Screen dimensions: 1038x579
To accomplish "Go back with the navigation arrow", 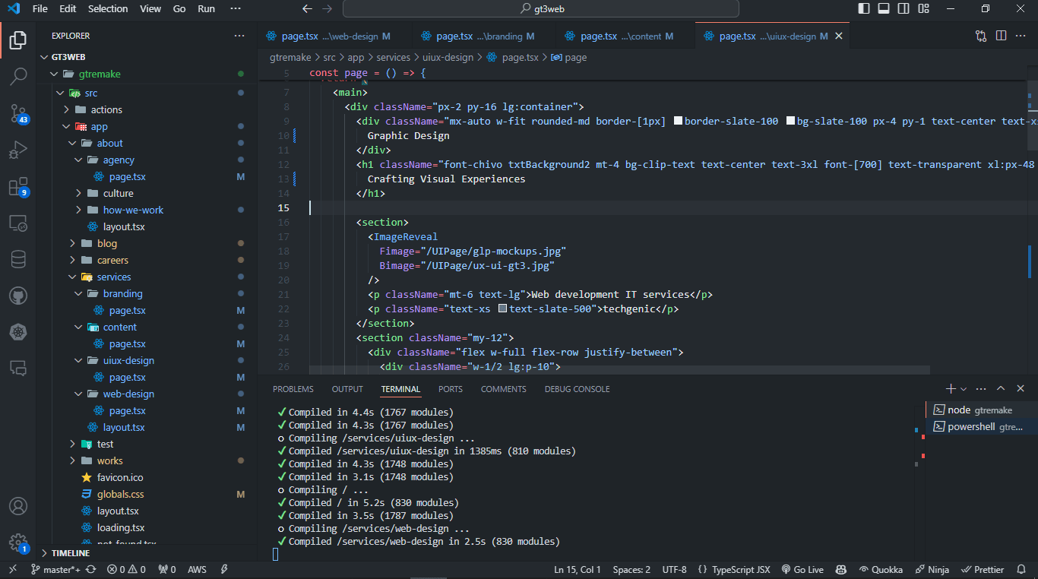I will coord(307,9).
